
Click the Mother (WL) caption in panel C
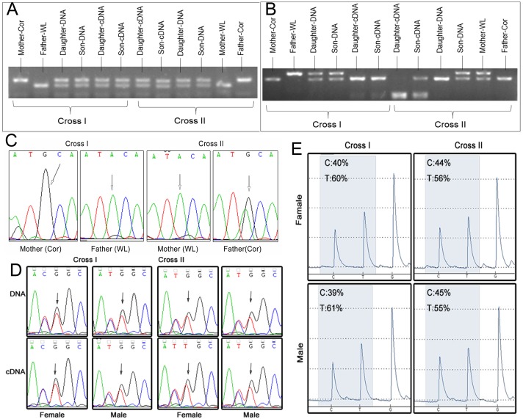178,249
